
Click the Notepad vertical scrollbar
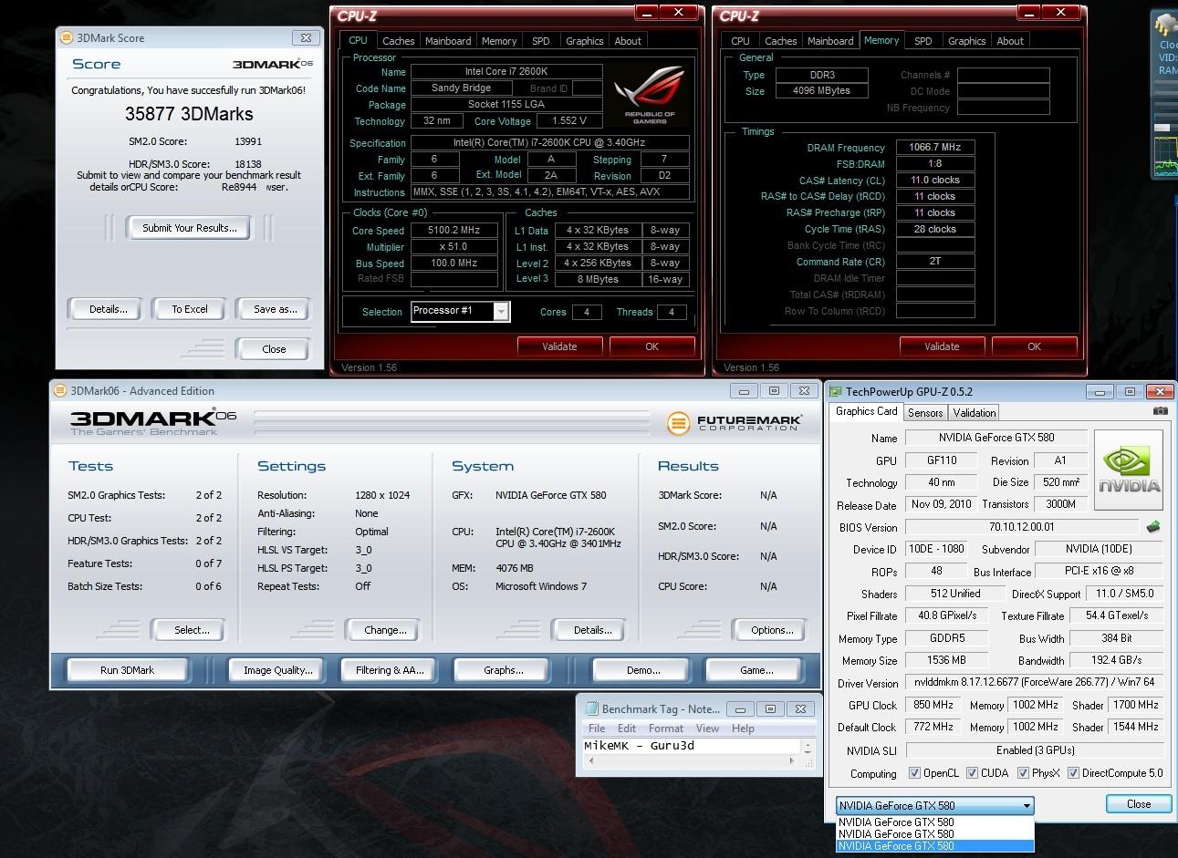808,747
